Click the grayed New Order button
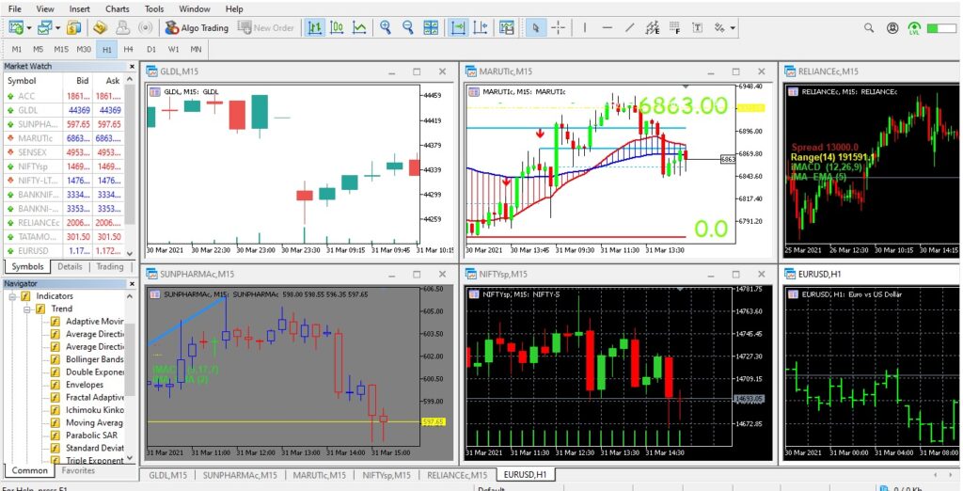963x491 pixels. pyautogui.click(x=266, y=27)
